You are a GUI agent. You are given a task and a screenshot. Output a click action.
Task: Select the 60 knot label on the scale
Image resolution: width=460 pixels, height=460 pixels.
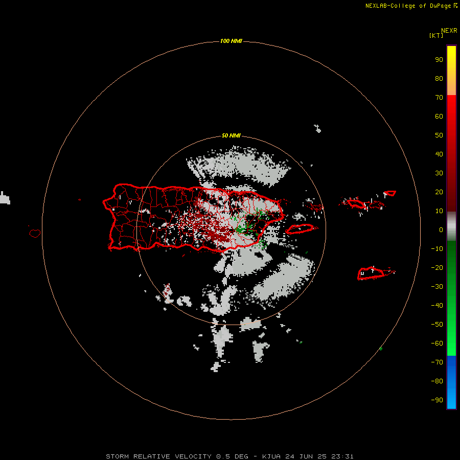tap(439, 117)
